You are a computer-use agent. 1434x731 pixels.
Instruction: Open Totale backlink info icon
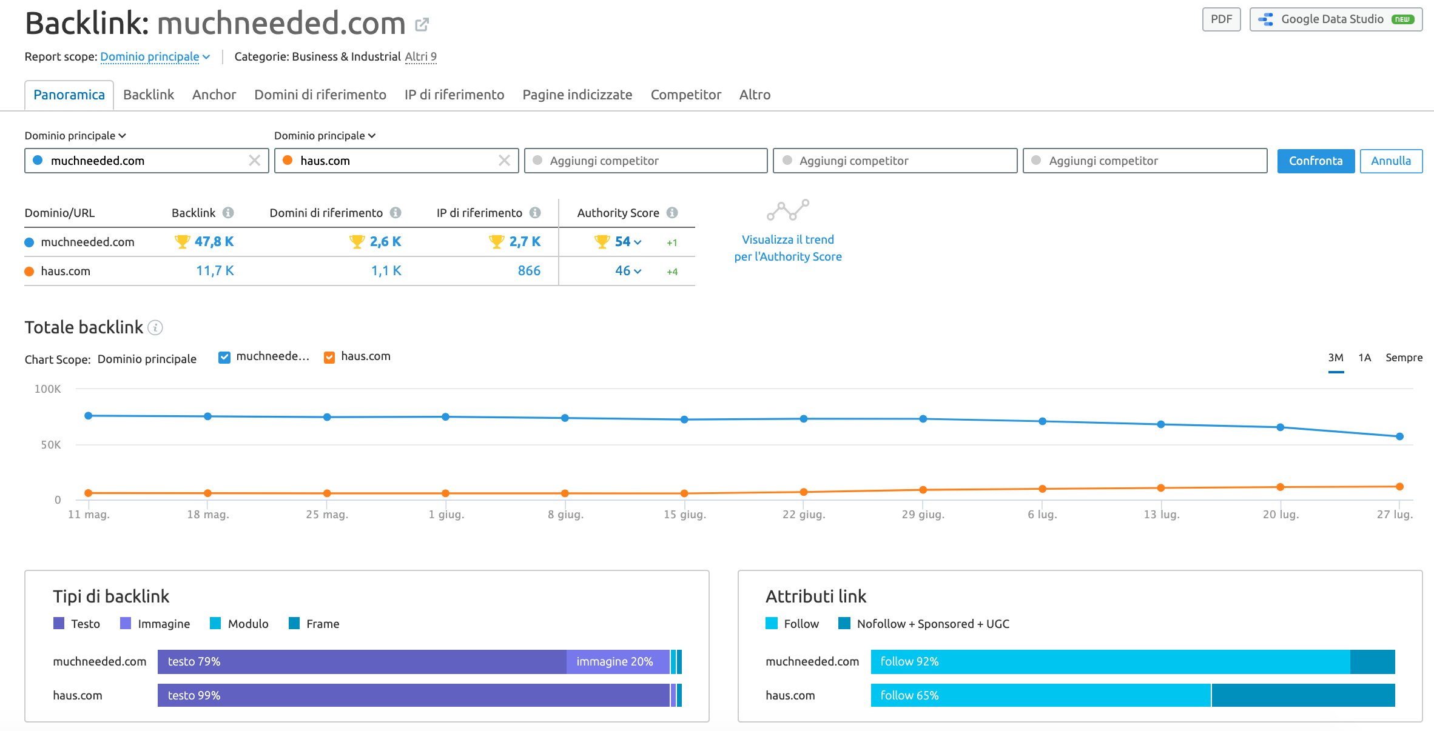coord(155,328)
